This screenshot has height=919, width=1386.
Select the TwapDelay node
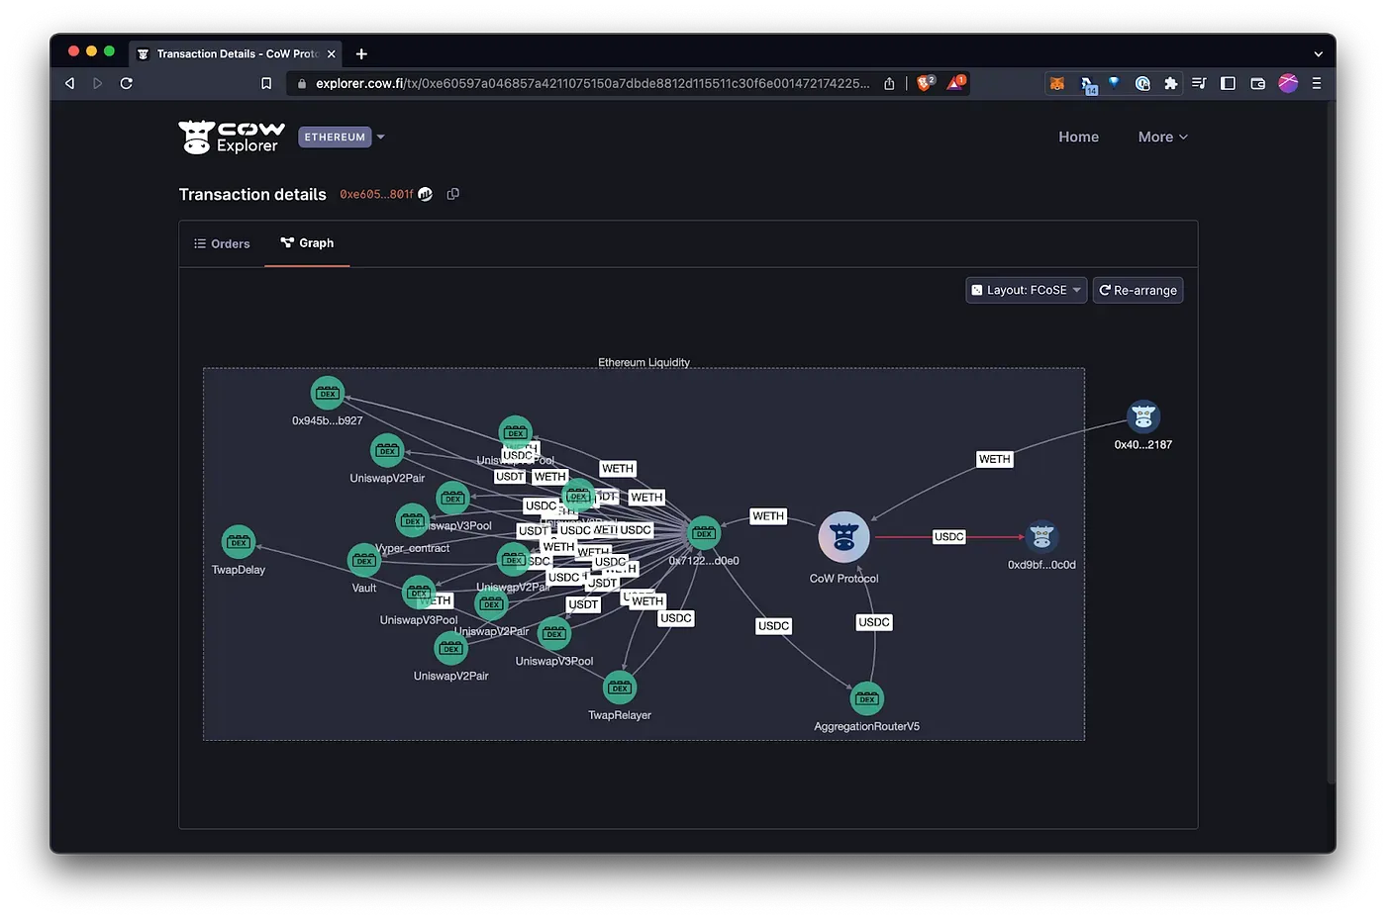click(x=239, y=542)
